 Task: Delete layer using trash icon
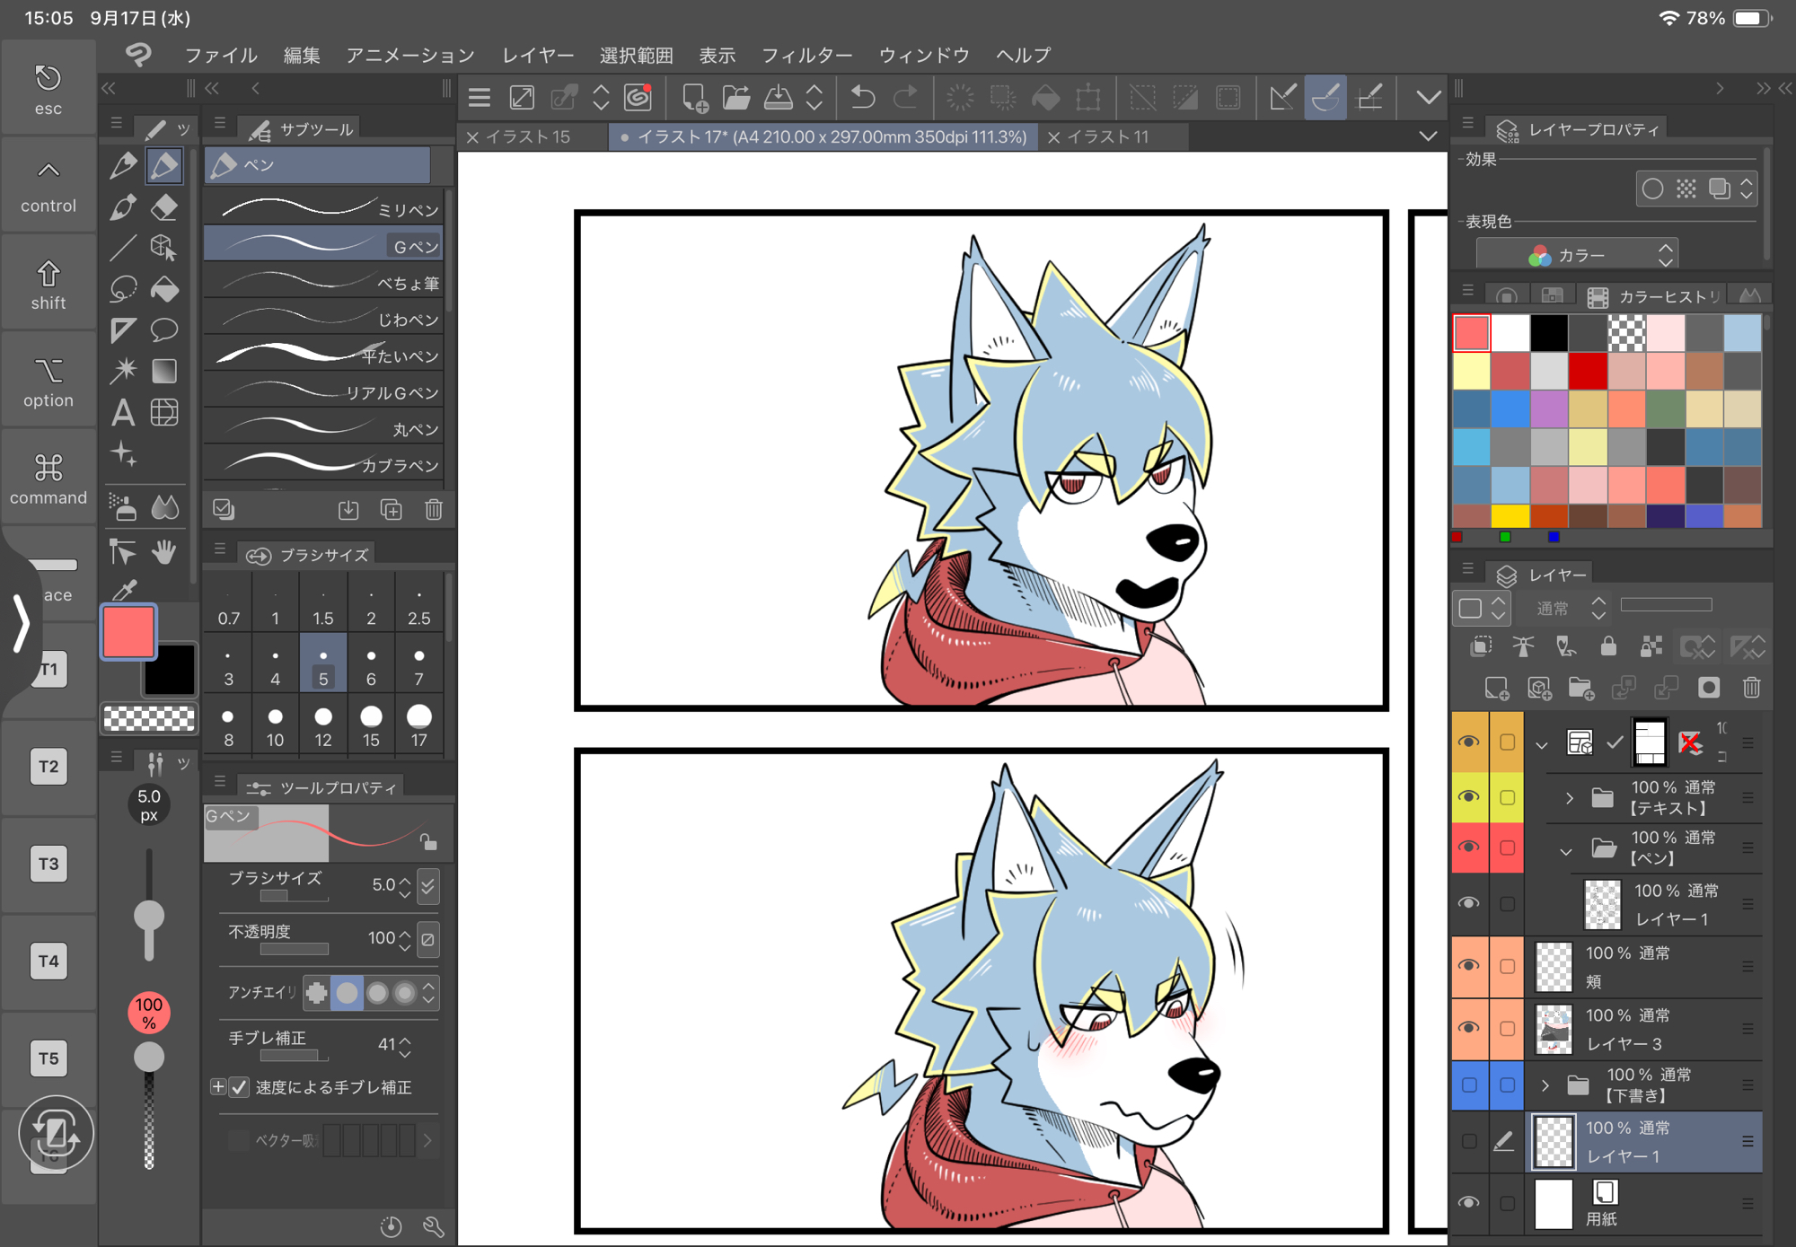point(1750,688)
